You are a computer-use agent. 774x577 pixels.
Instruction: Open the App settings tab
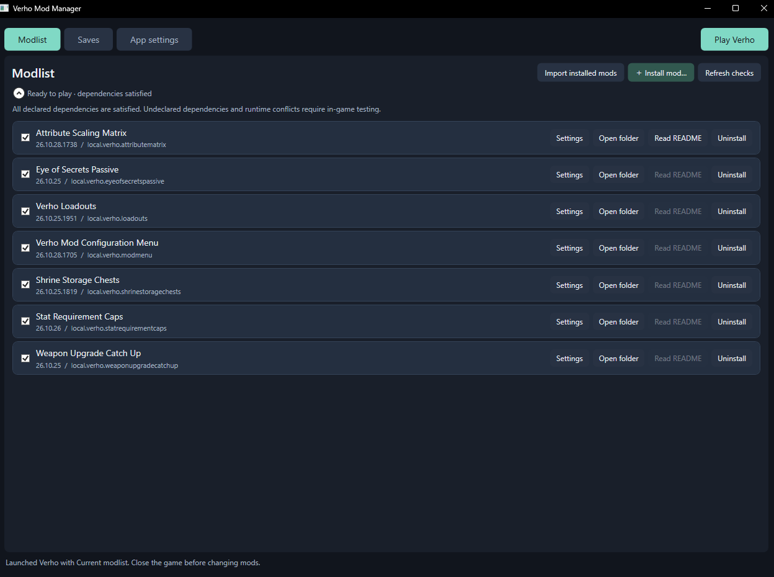point(154,40)
